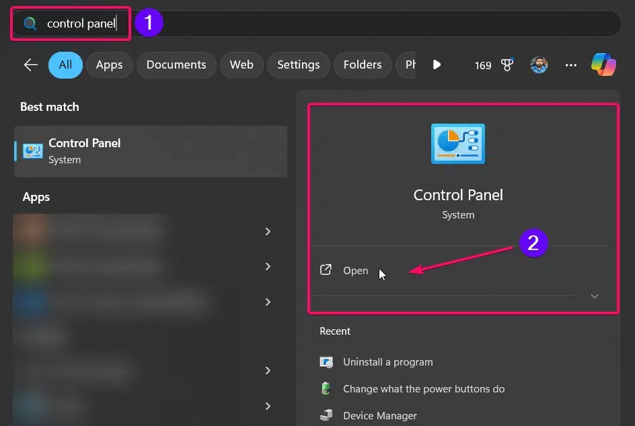Select the All filter tab

coord(65,65)
